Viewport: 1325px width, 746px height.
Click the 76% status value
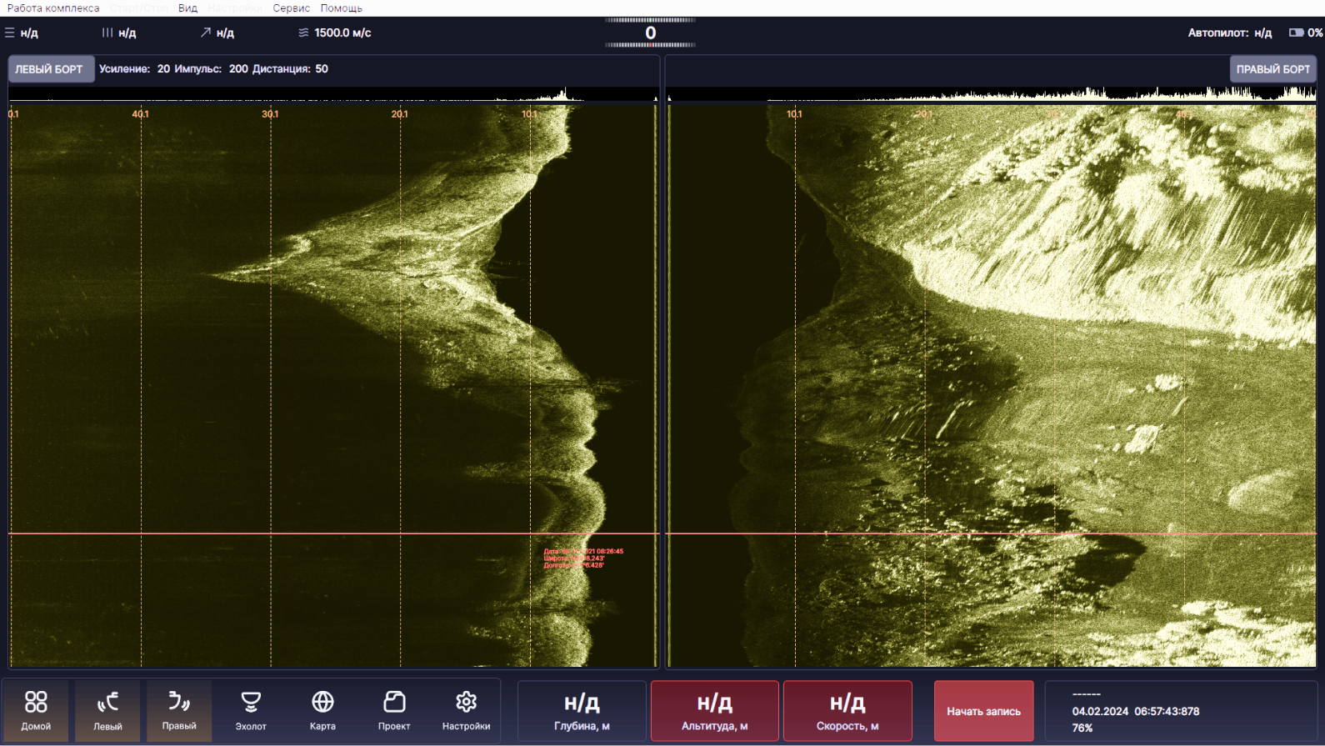[1082, 728]
